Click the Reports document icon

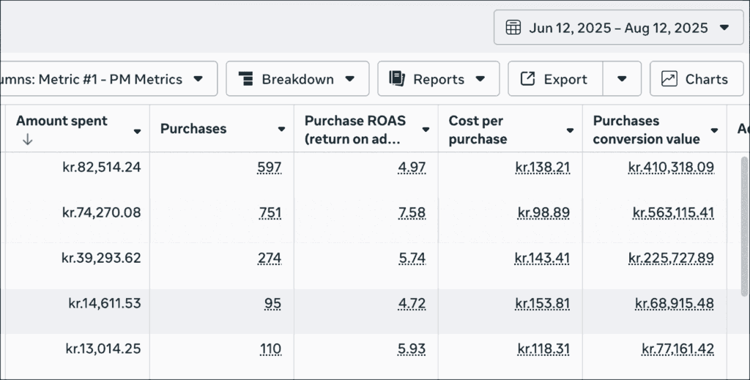[x=397, y=79]
